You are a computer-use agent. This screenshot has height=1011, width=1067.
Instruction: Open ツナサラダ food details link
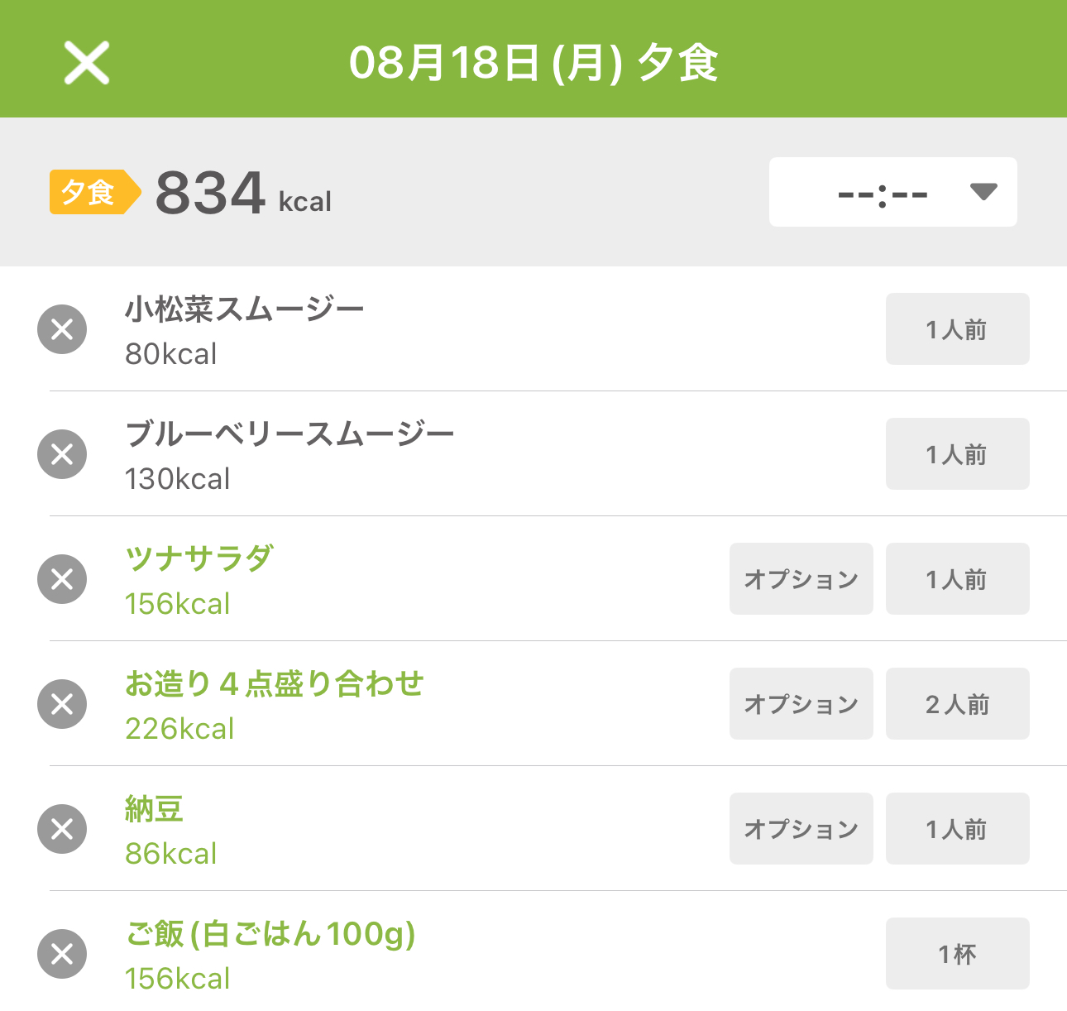(x=199, y=558)
